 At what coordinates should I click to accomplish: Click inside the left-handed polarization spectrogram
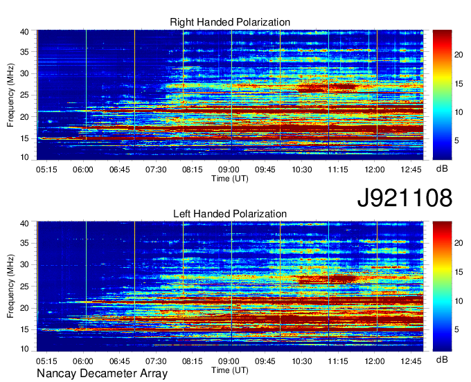[x=230, y=286]
